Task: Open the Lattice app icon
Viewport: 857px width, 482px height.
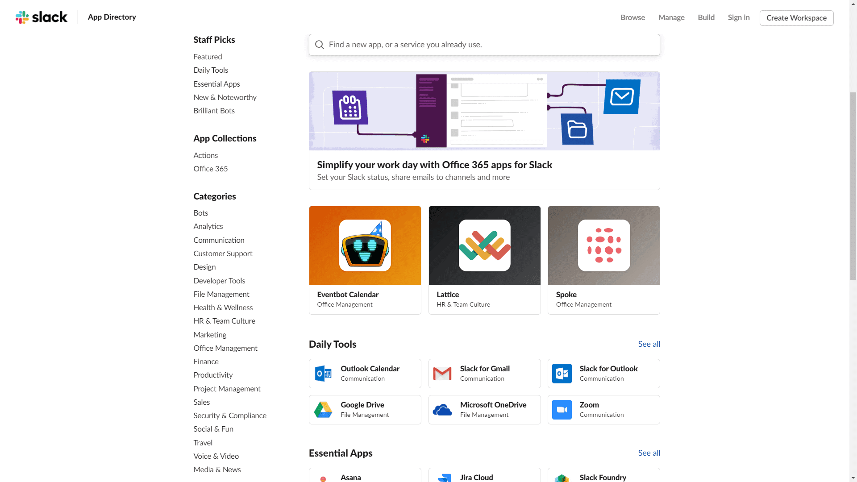Action: [485, 245]
